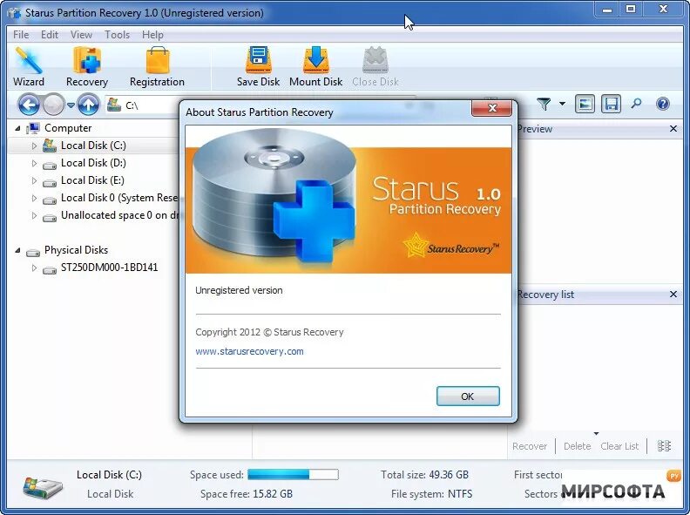Open the www.starusrecovery.com link
690x515 pixels.
pos(249,351)
